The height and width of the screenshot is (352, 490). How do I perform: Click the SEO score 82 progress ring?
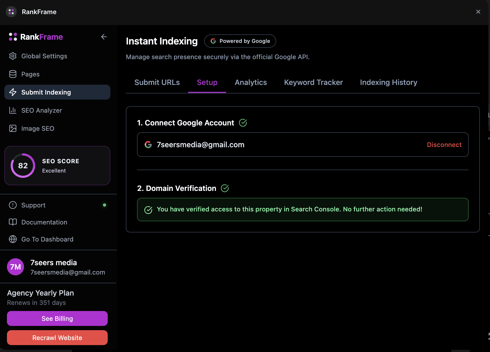click(23, 166)
